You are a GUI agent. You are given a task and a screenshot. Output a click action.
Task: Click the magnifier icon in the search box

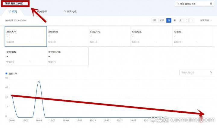pyautogui.click(x=178, y=4)
